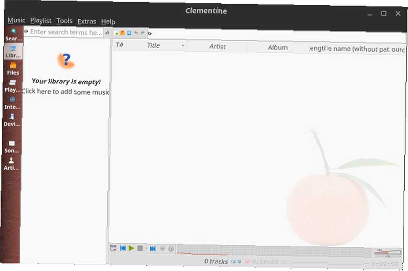Click 'Your library is empty!' message
The height and width of the screenshot is (271, 408).
click(66, 81)
